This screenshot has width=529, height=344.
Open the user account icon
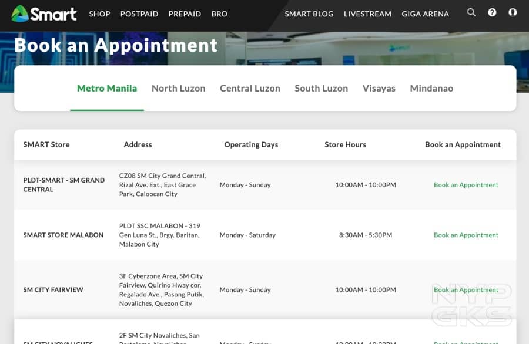(x=513, y=12)
